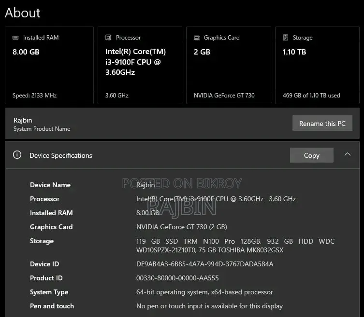Click the 1.10 TB storage value
Image resolution: width=364 pixels, height=317 pixels.
(x=294, y=52)
